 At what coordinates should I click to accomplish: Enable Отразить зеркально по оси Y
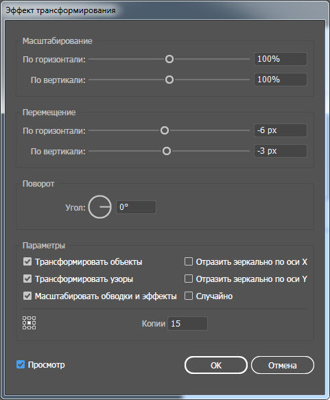pos(189,279)
